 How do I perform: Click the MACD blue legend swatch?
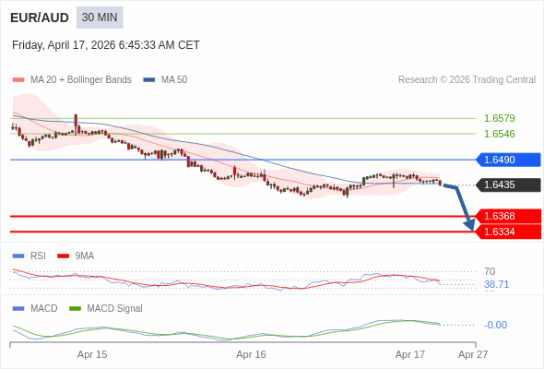[18, 309]
